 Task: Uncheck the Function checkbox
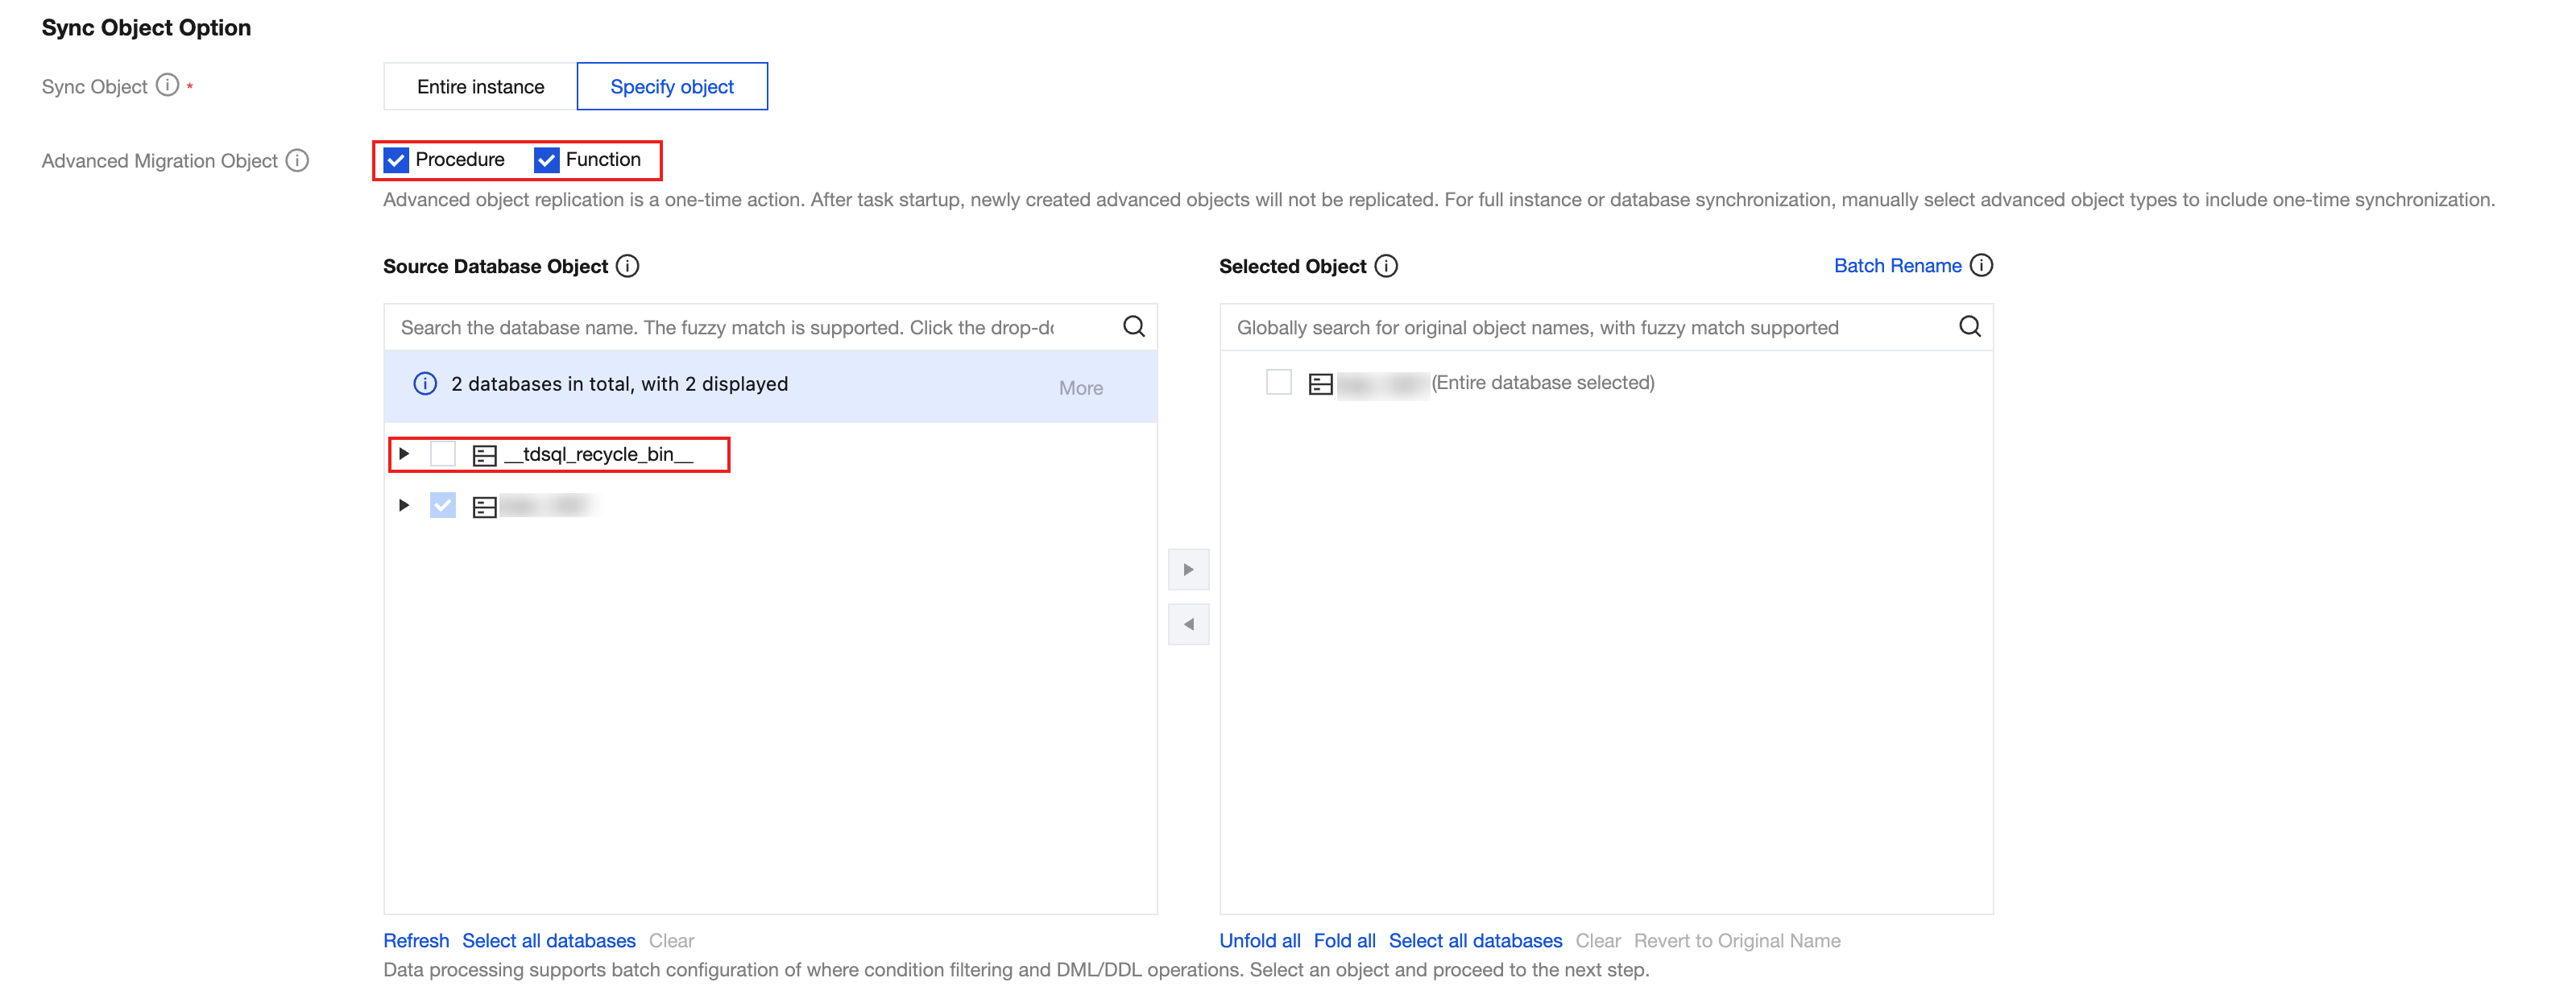(x=546, y=160)
